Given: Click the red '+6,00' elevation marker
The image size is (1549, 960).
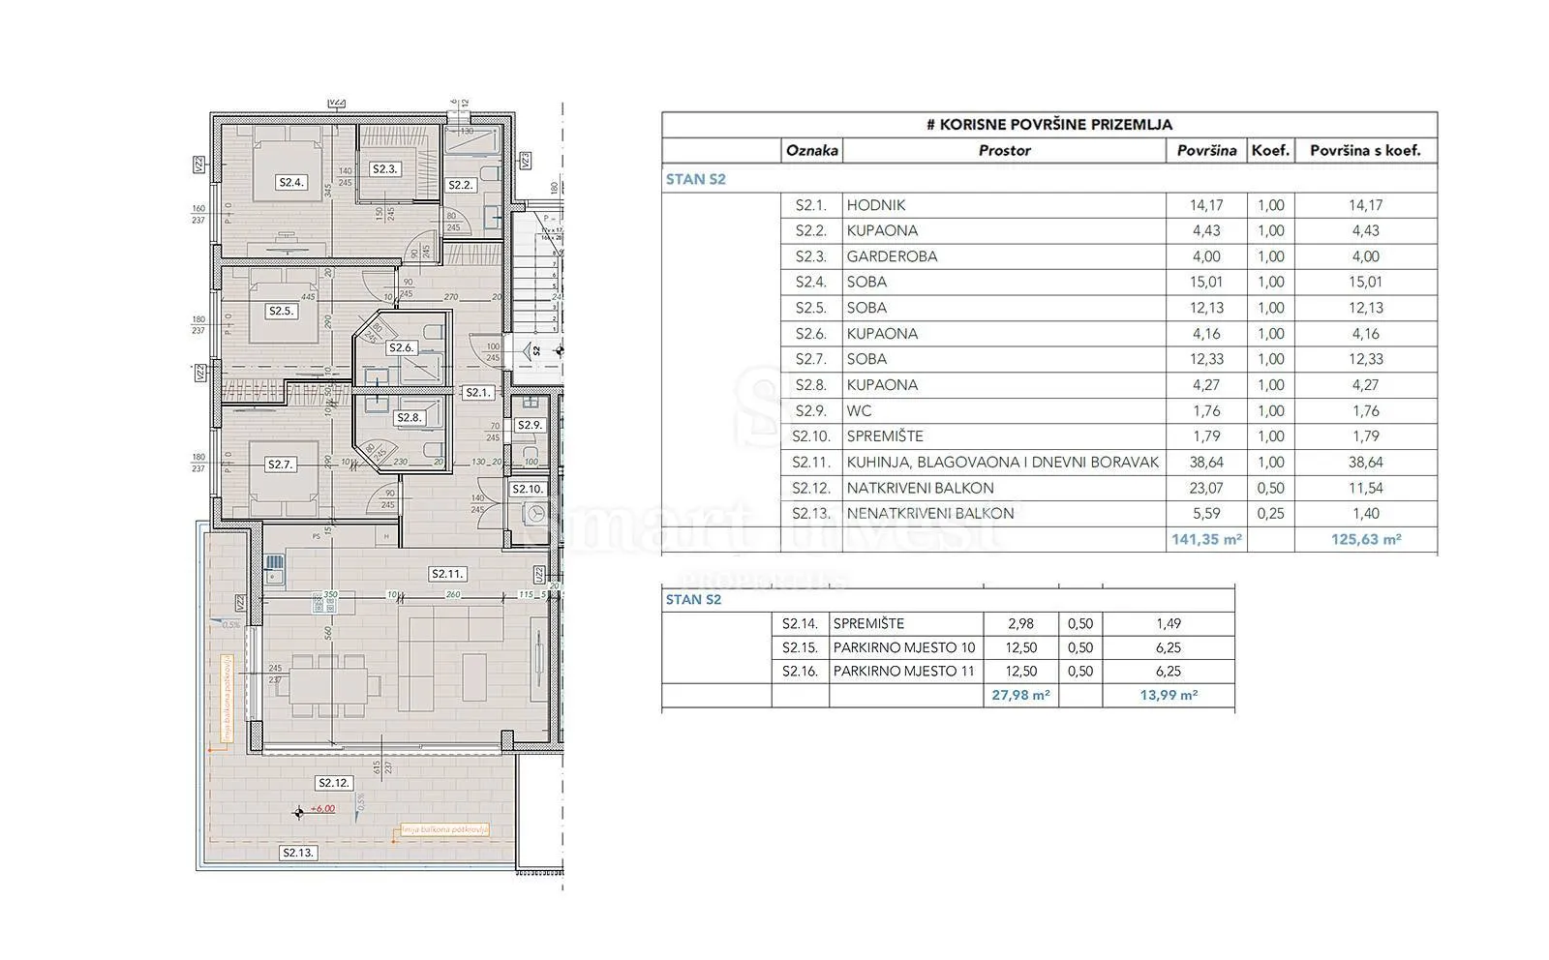Looking at the screenshot, I should click(x=322, y=809).
